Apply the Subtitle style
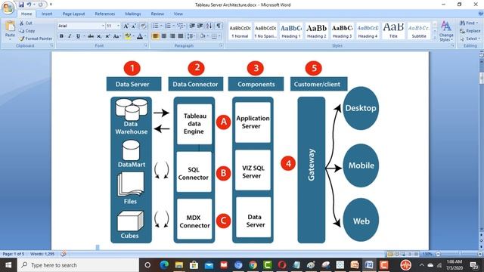The width and height of the screenshot is (484, 272). click(x=419, y=31)
